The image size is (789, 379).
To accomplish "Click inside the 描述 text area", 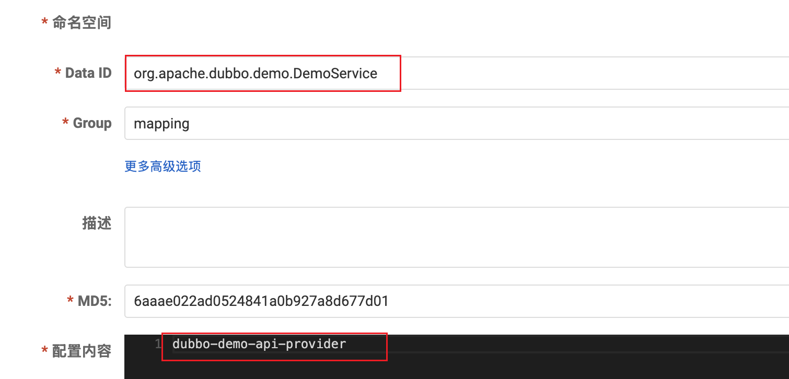I will [x=457, y=237].
